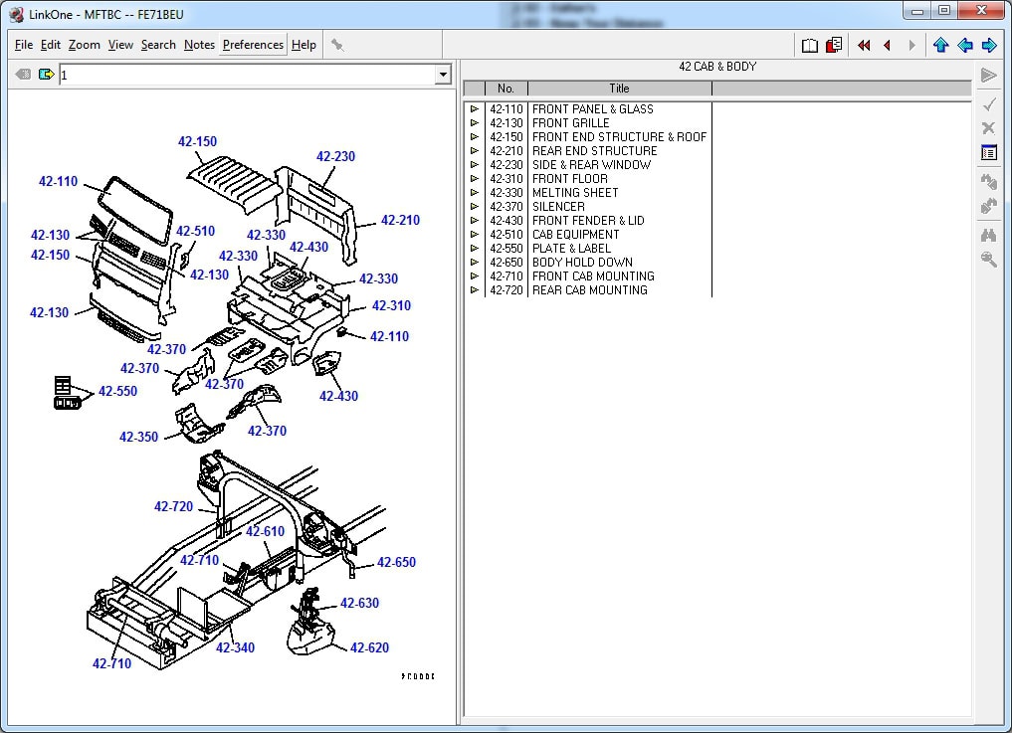
Task: Open the Preferences menu
Action: (x=252, y=44)
